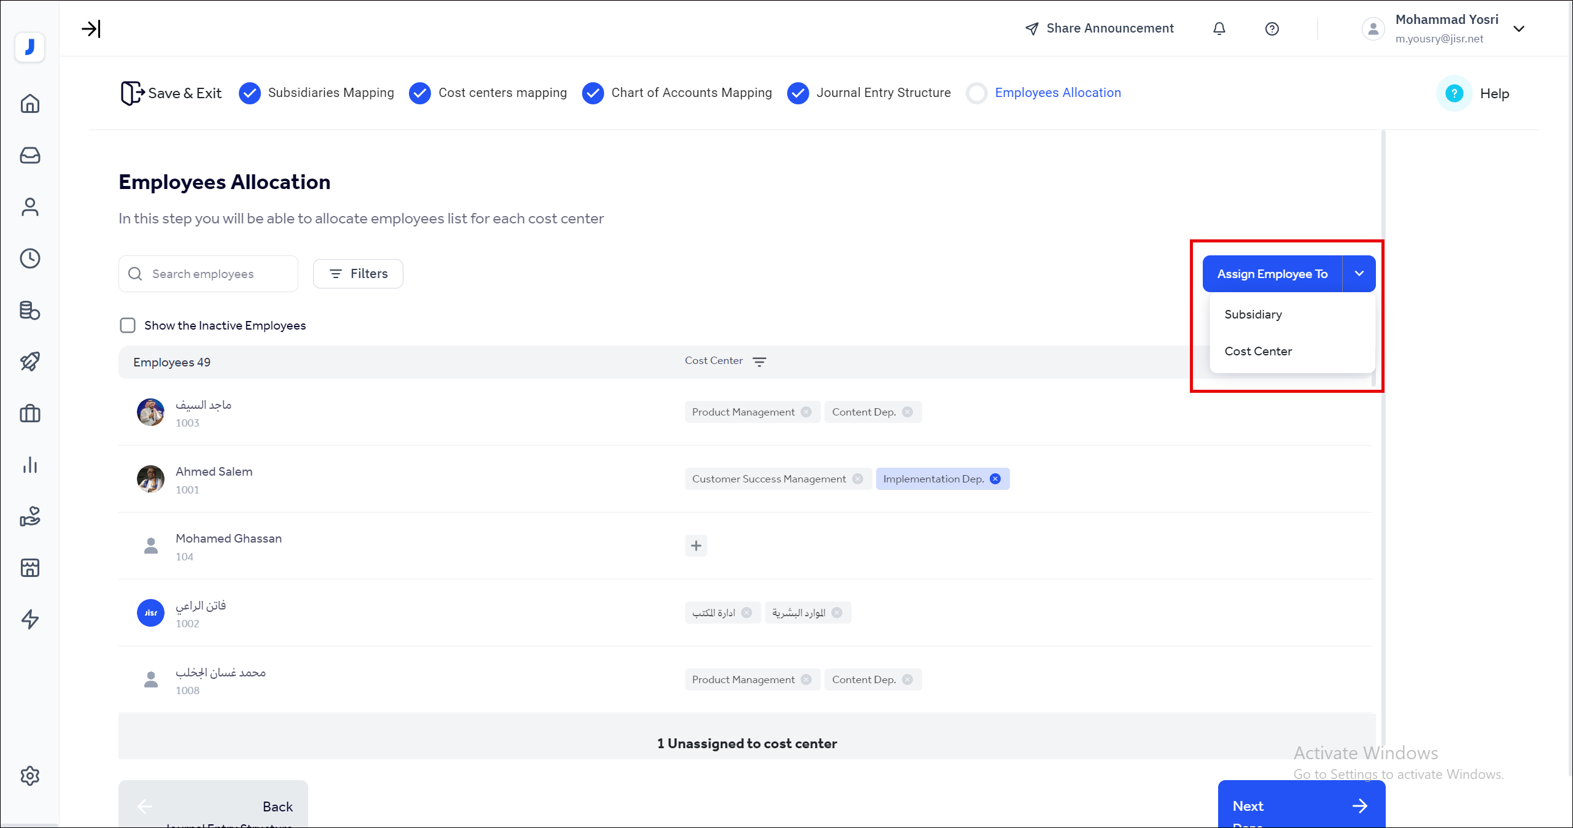Select Subsidiary from the assignment menu
The height and width of the screenshot is (828, 1573).
click(1253, 314)
